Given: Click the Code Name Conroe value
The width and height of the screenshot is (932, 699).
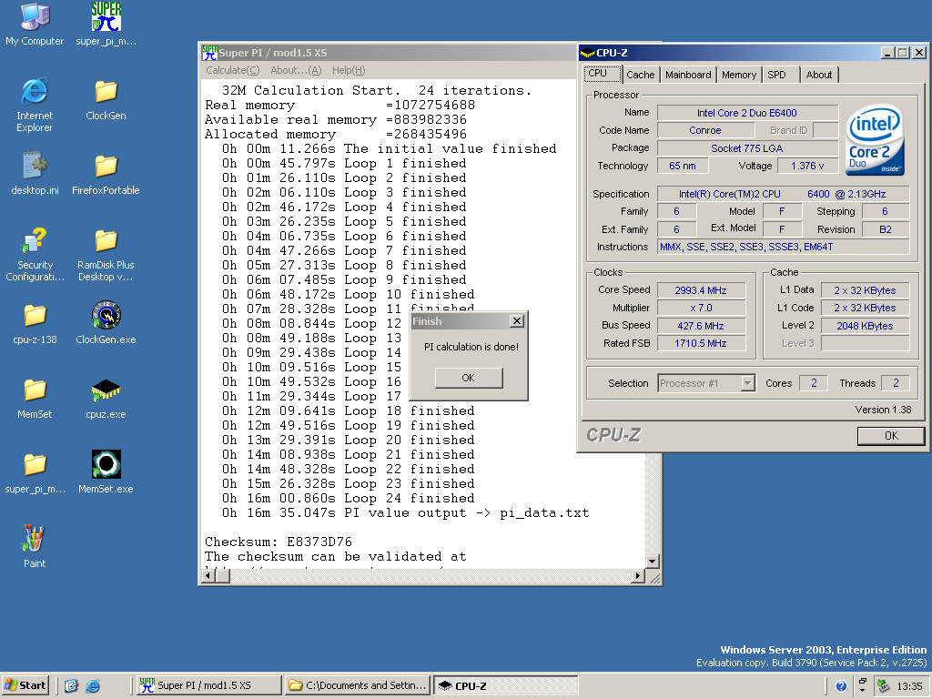Looking at the screenshot, I should 705,130.
